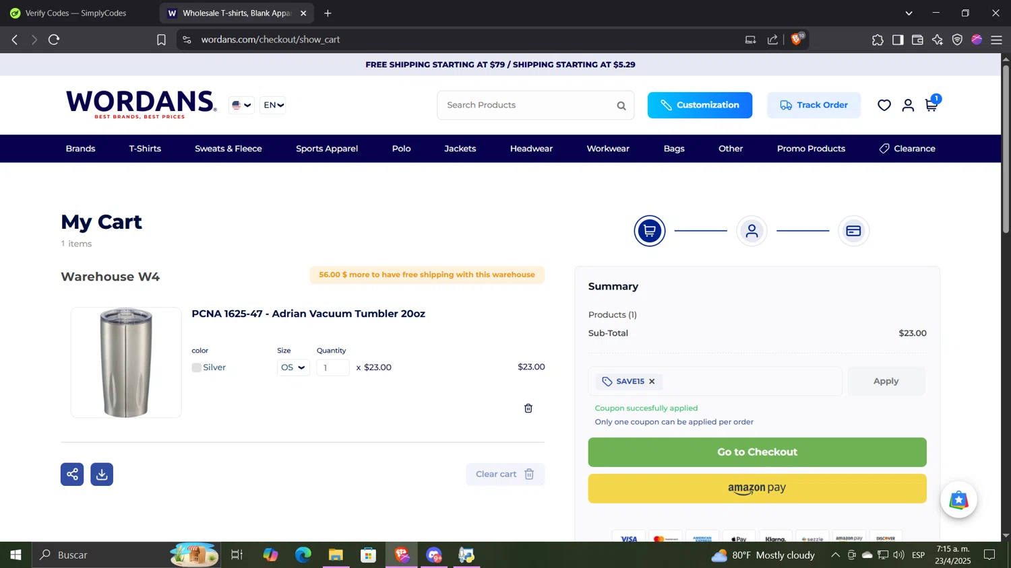Open the Promo Products menu
The image size is (1011, 568).
click(811, 149)
